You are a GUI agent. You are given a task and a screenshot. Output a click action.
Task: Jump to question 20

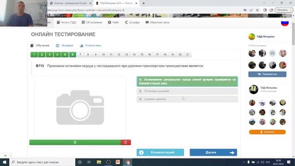180,54
